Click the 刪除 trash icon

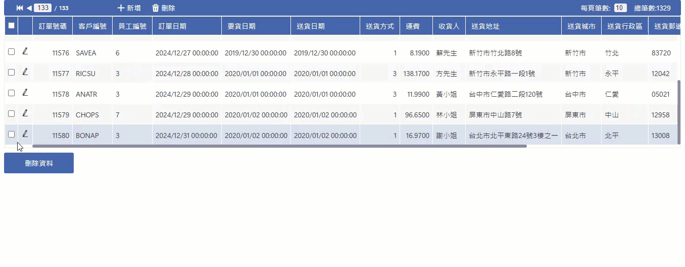(x=156, y=8)
